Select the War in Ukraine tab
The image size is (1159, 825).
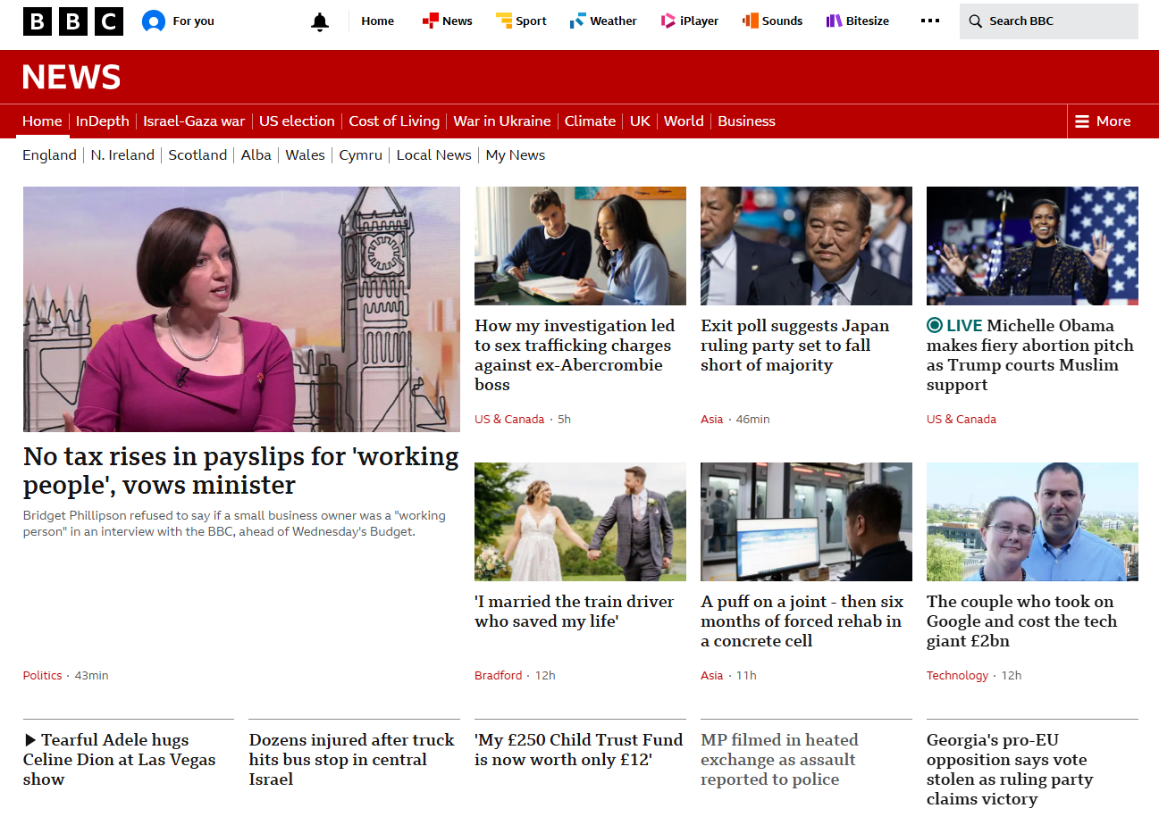[501, 121]
